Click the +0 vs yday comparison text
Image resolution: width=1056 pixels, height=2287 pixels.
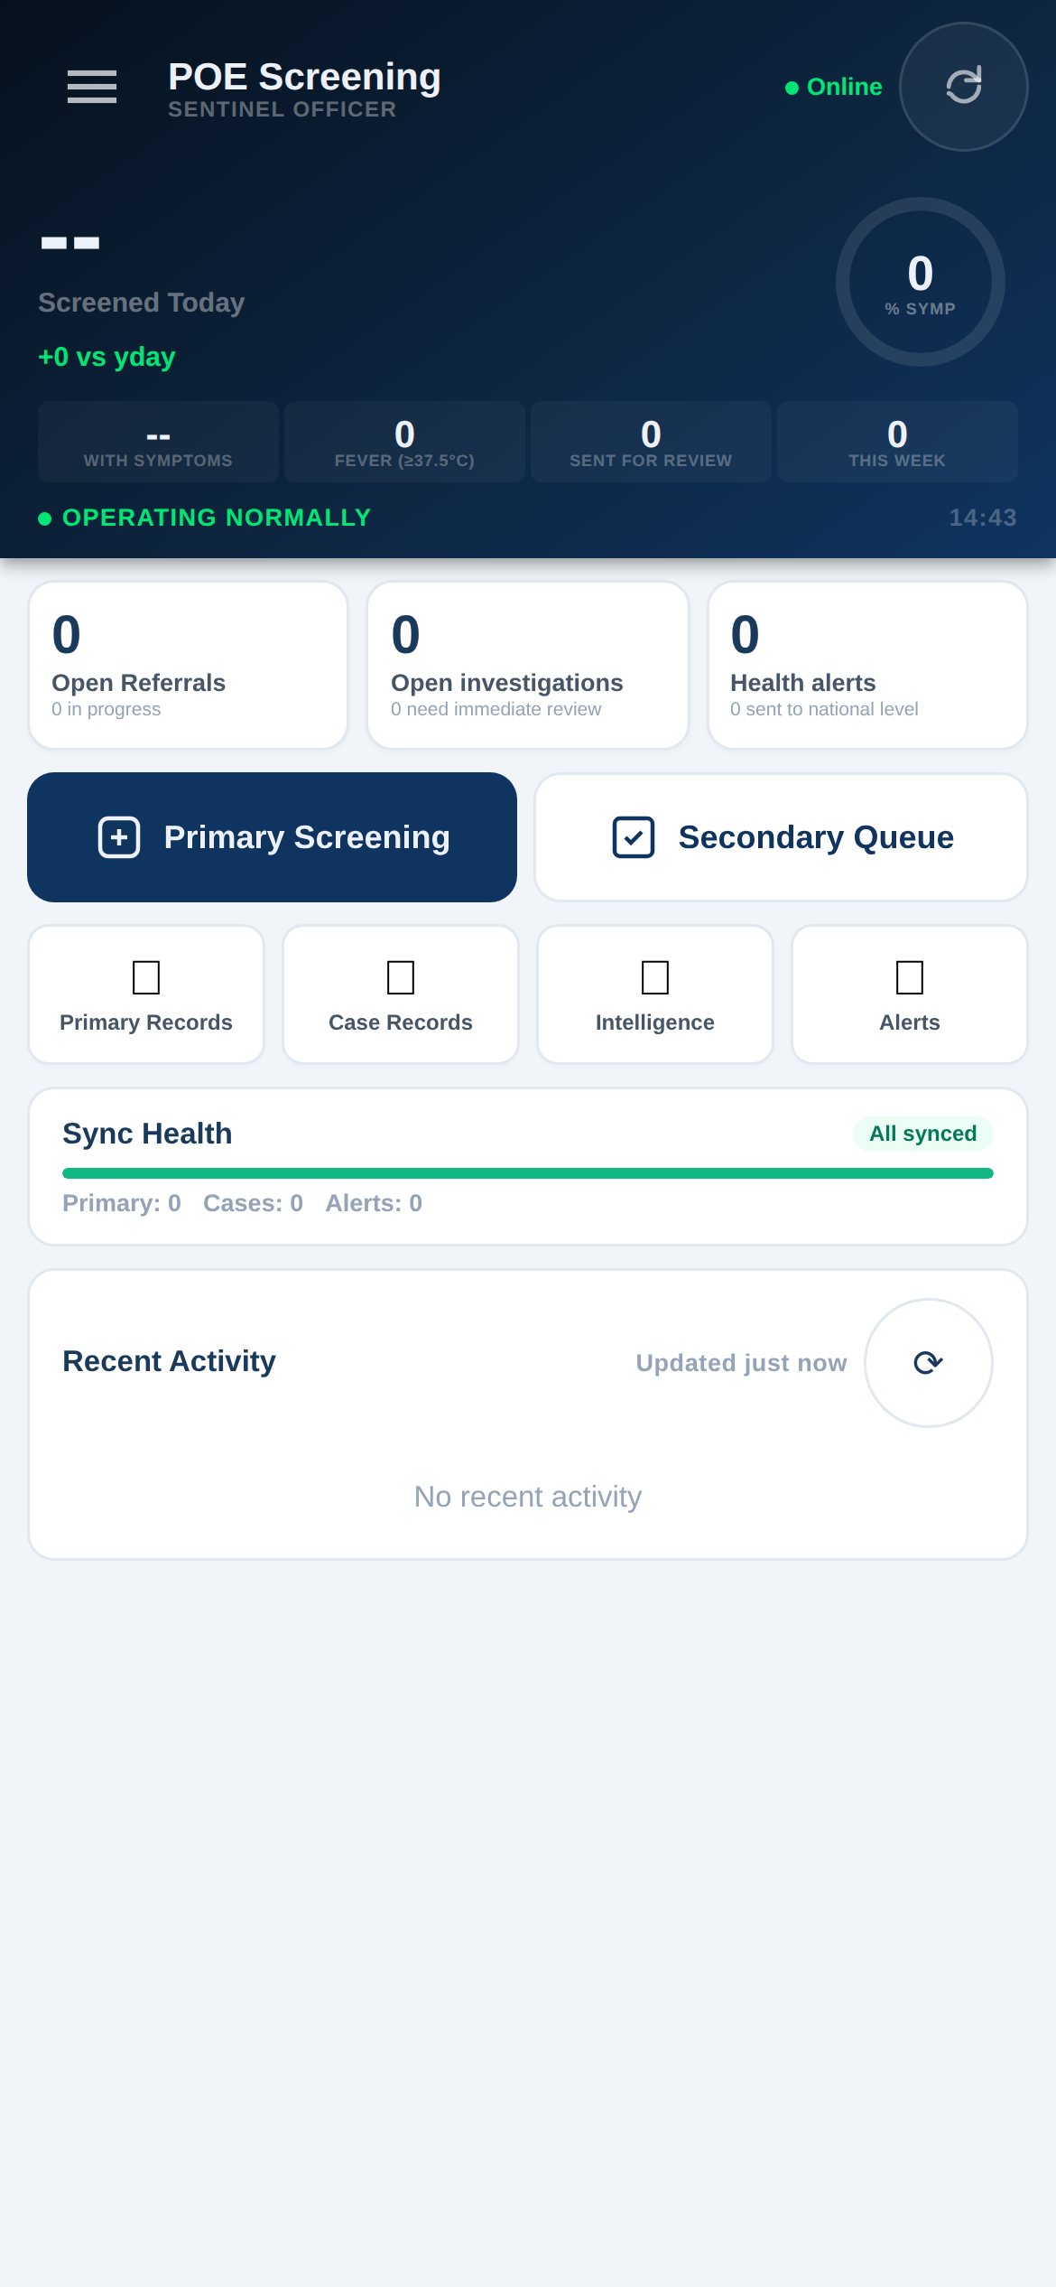pos(107,357)
